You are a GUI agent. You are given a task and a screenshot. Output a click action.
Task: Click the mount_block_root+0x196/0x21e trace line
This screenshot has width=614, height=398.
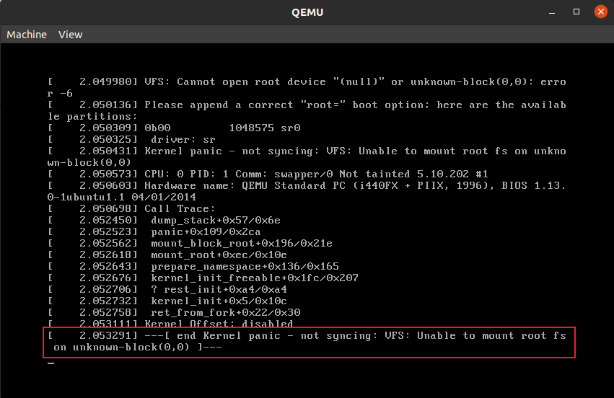pyautogui.click(x=190, y=244)
